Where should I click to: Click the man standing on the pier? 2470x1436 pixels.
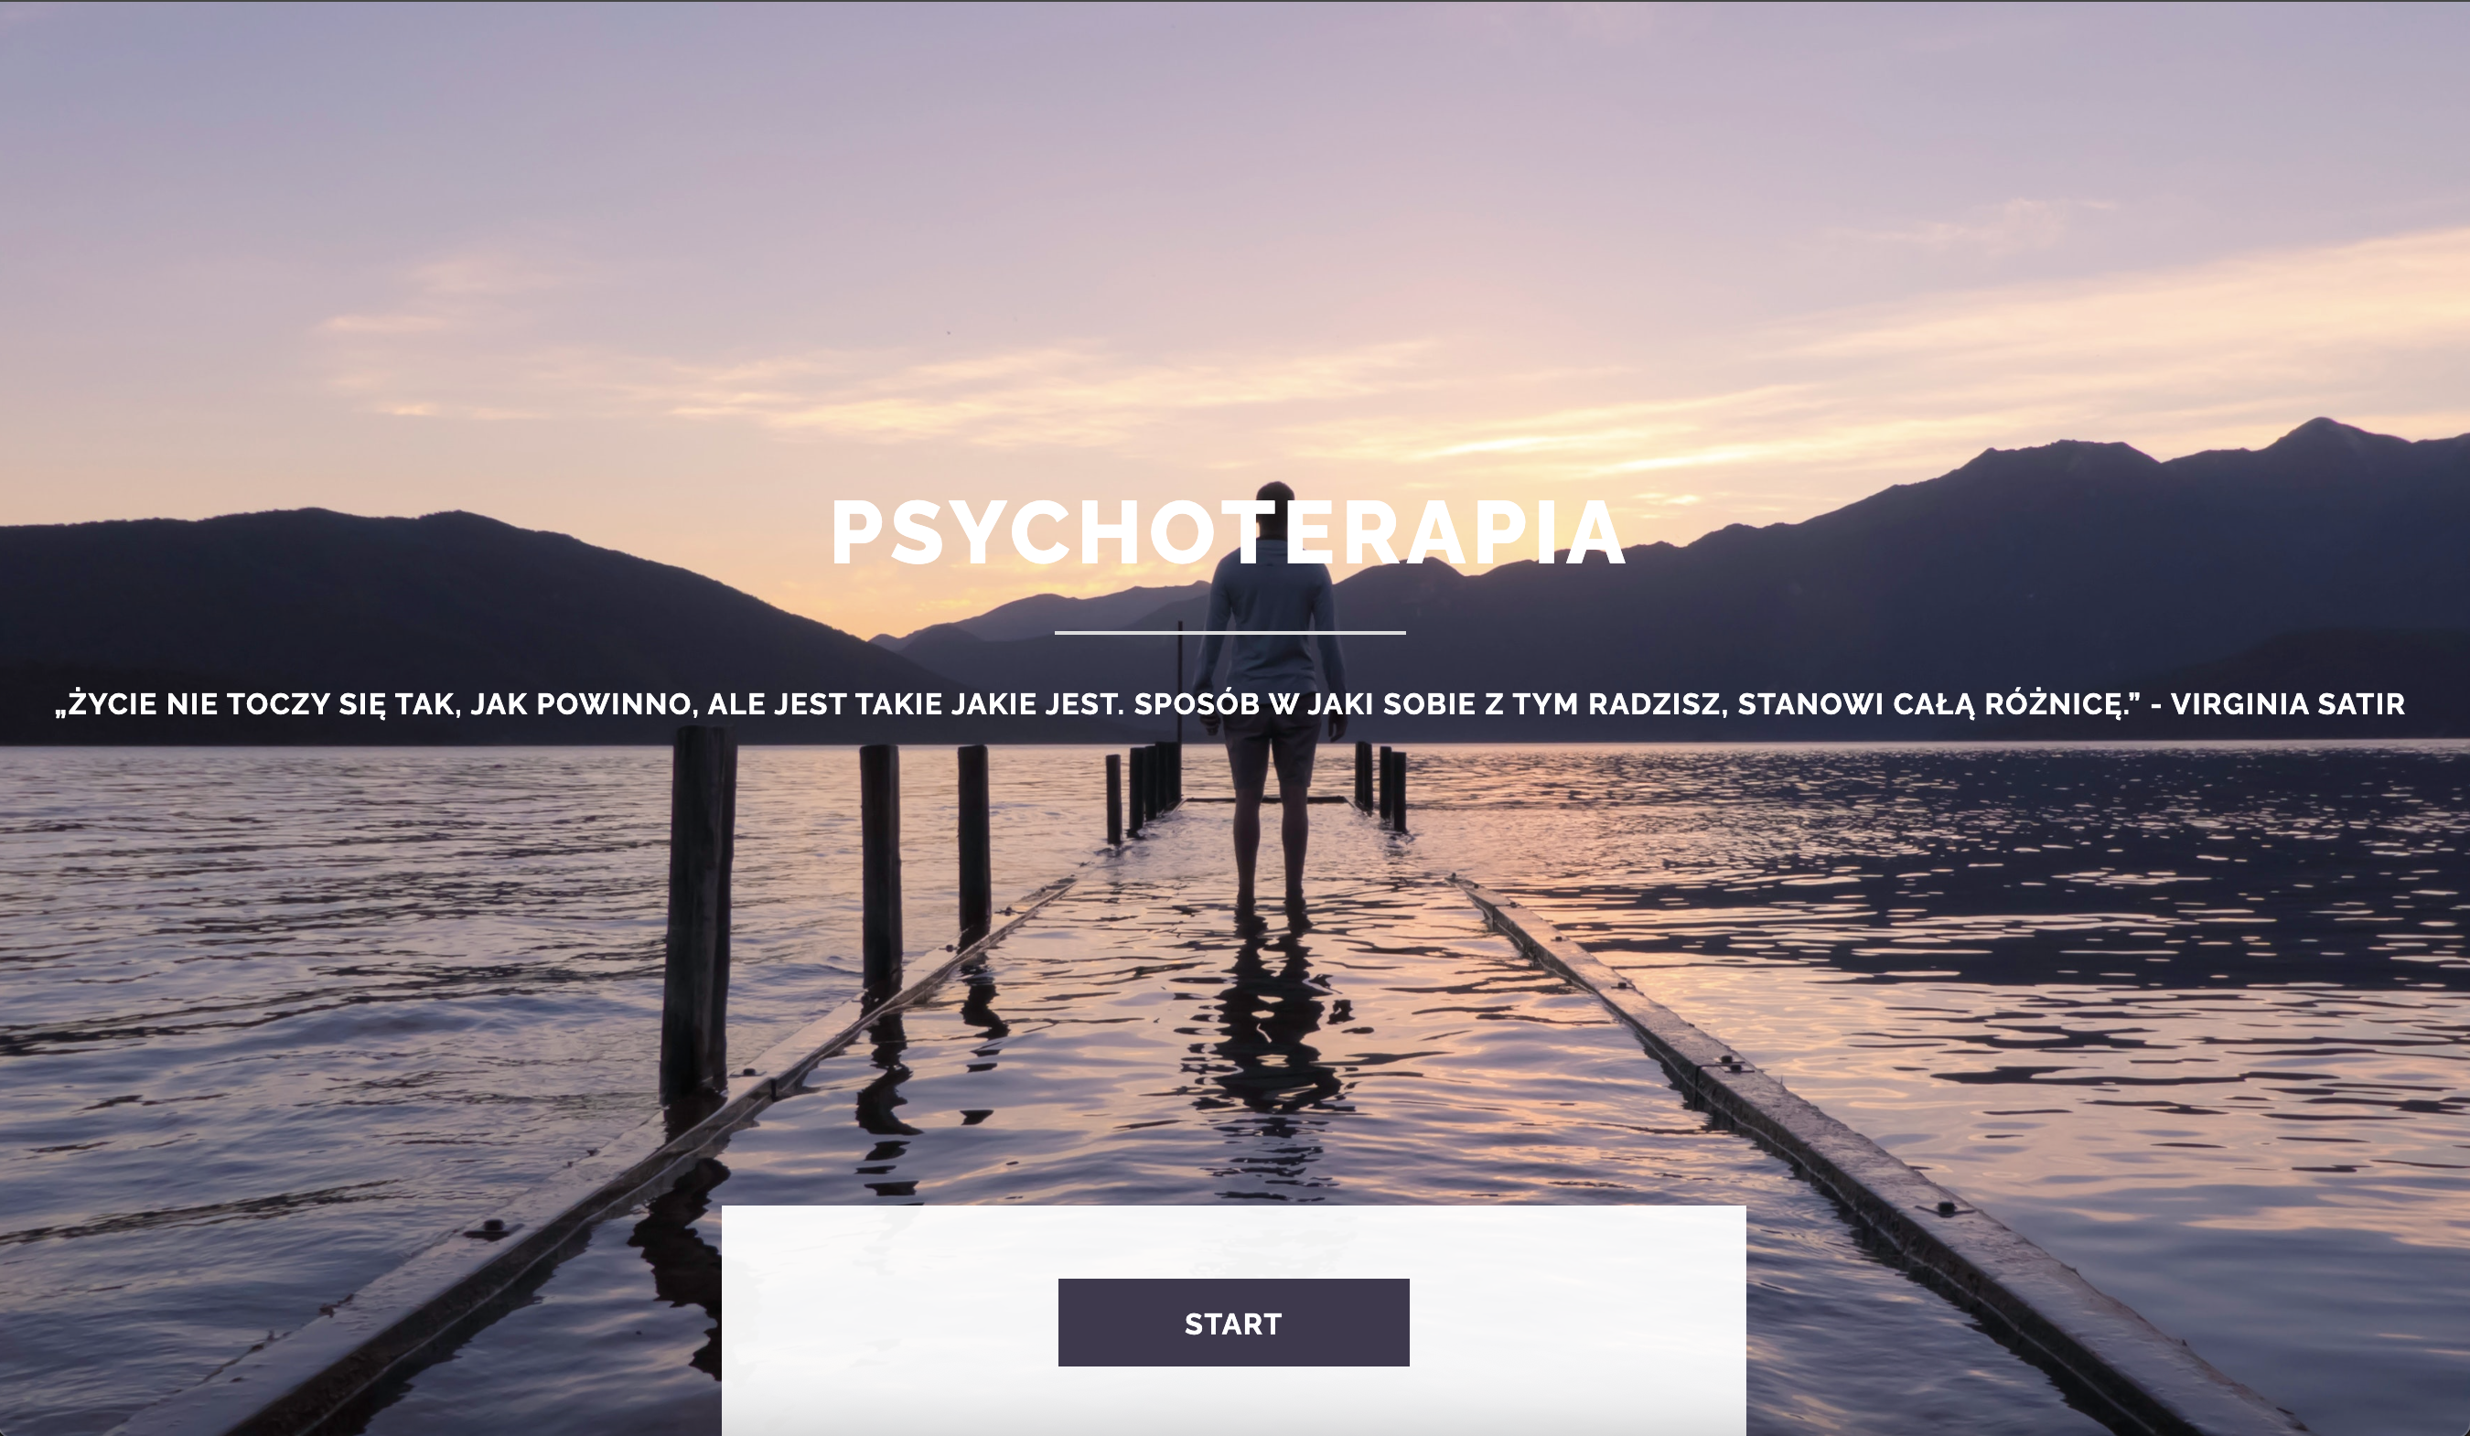pyautogui.click(x=1272, y=686)
